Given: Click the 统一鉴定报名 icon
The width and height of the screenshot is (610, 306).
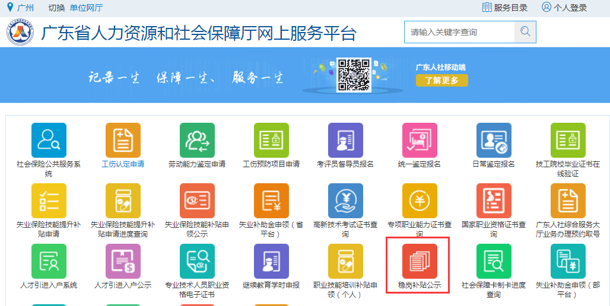Looking at the screenshot, I should tap(420, 141).
